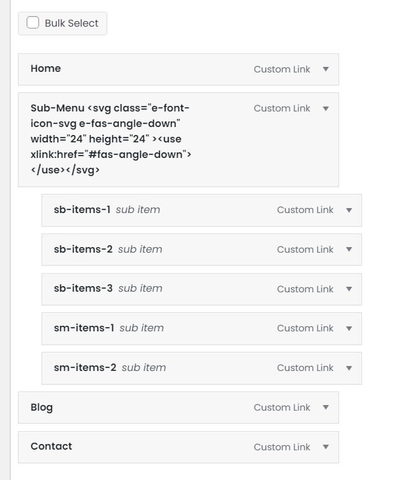Select the sm-items-2 sub item title
This screenshot has width=398, height=480.
pyautogui.click(x=85, y=367)
